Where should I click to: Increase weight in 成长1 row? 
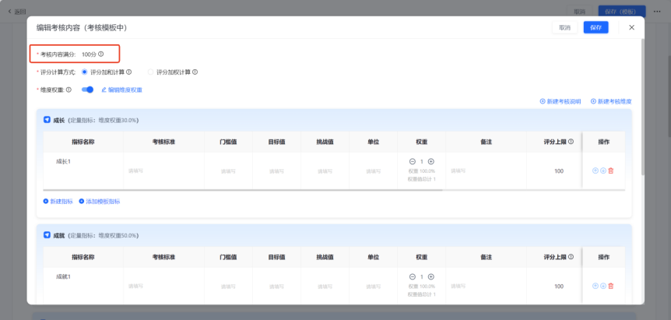431,161
